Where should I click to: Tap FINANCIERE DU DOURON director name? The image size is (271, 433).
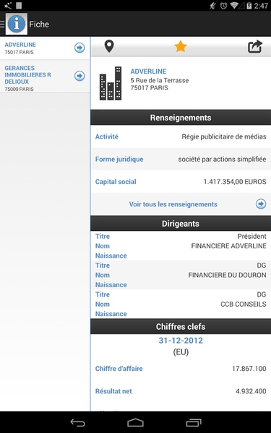(x=228, y=275)
